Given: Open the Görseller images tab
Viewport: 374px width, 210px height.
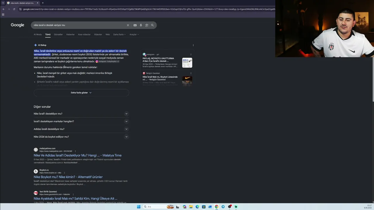Looking at the screenshot, I should pyautogui.click(x=58, y=34).
